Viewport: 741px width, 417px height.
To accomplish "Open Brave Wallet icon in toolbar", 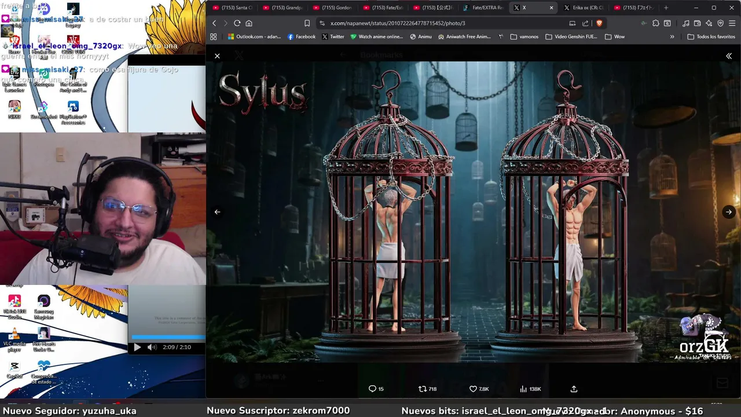I will coord(698,23).
